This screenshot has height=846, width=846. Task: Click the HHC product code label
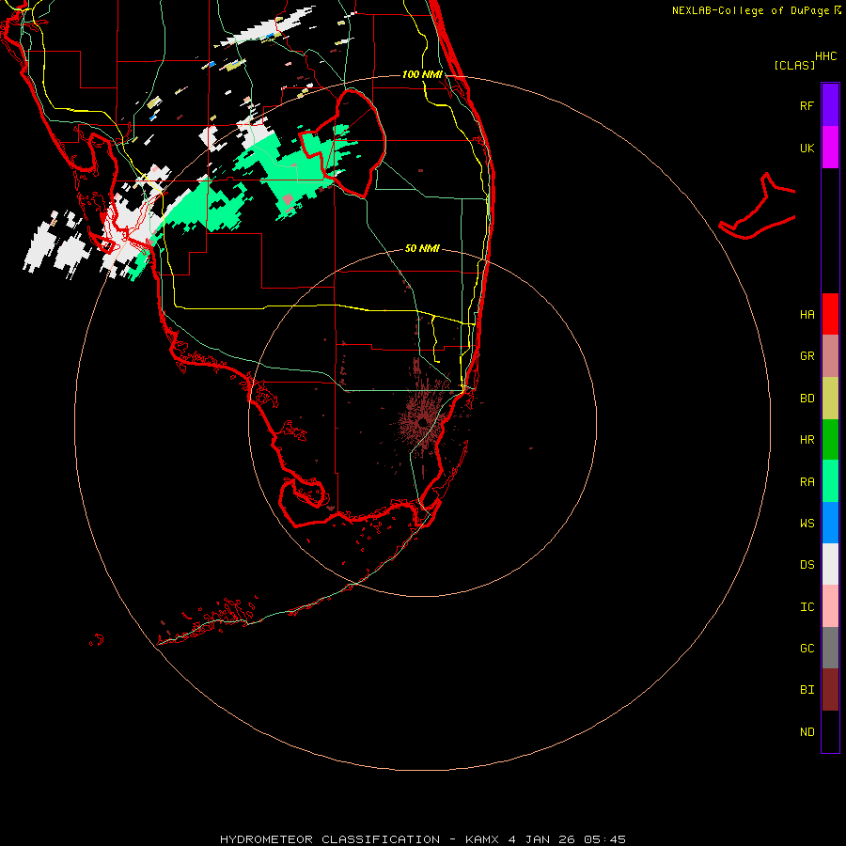pos(826,56)
